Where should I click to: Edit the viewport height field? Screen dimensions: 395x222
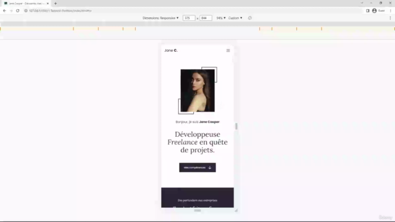point(206,18)
